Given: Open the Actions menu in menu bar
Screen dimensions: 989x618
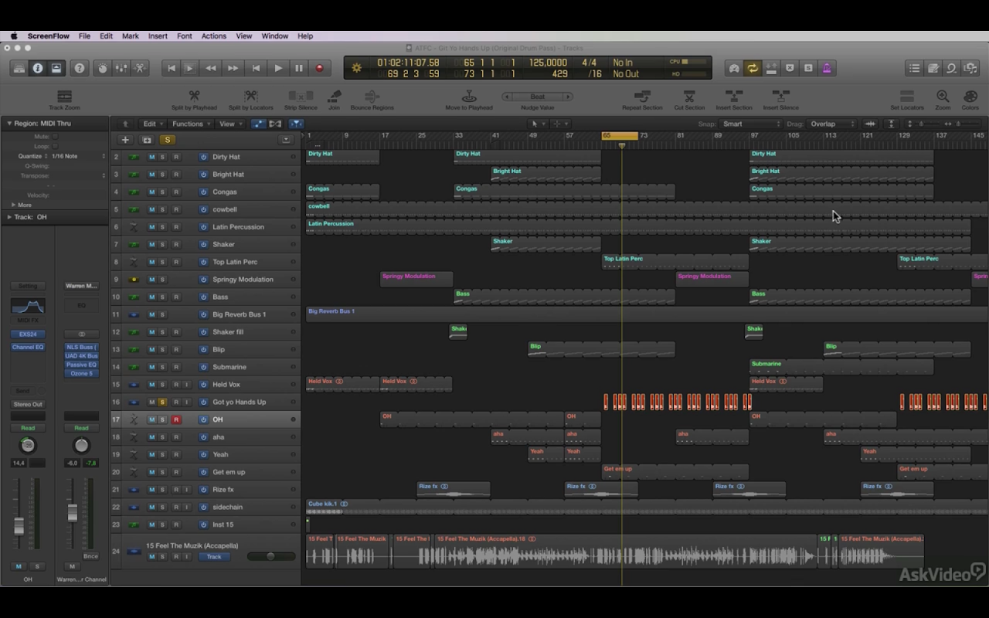Looking at the screenshot, I should click(213, 36).
